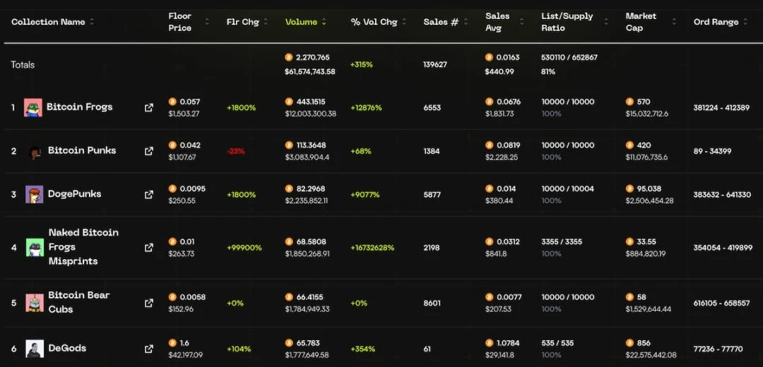The width and height of the screenshot is (763, 367).
Task: Open Naked Bitcoin Frogs Misprints external link
Action: [148, 248]
